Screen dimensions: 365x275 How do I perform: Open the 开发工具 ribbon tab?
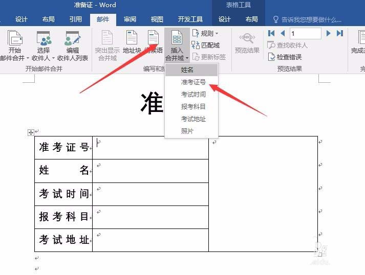(190, 19)
